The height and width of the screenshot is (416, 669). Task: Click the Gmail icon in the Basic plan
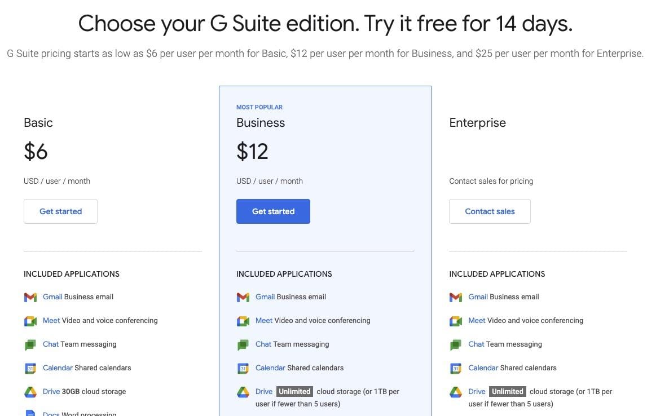30,296
